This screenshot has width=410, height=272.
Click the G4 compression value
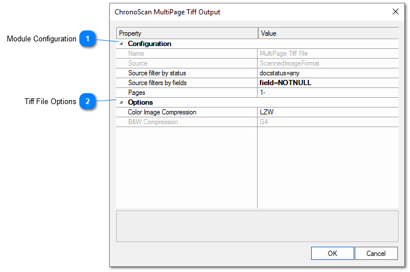click(x=328, y=122)
